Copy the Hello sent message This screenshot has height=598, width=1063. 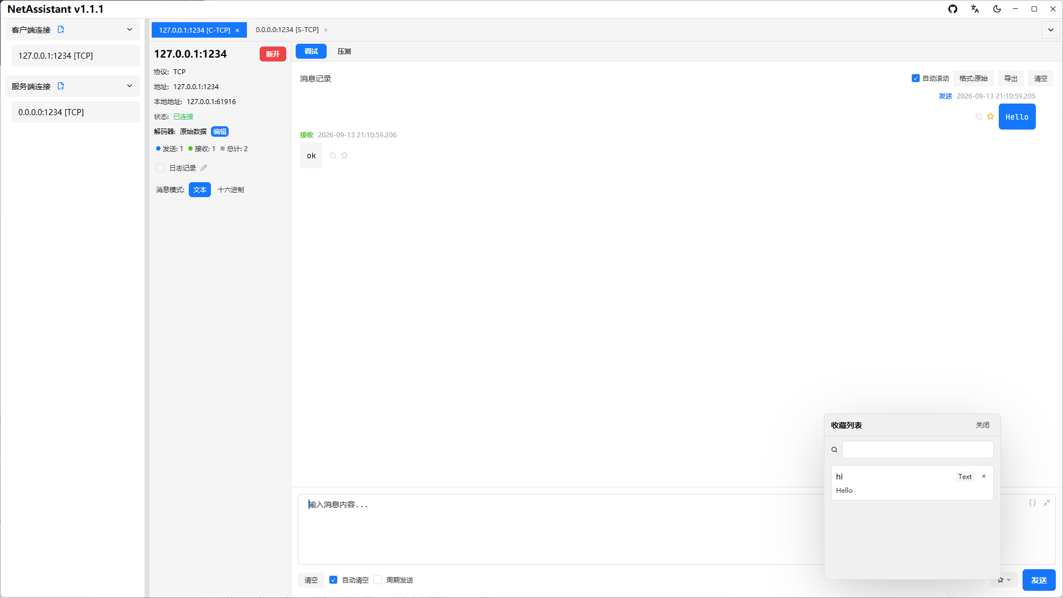(x=978, y=116)
